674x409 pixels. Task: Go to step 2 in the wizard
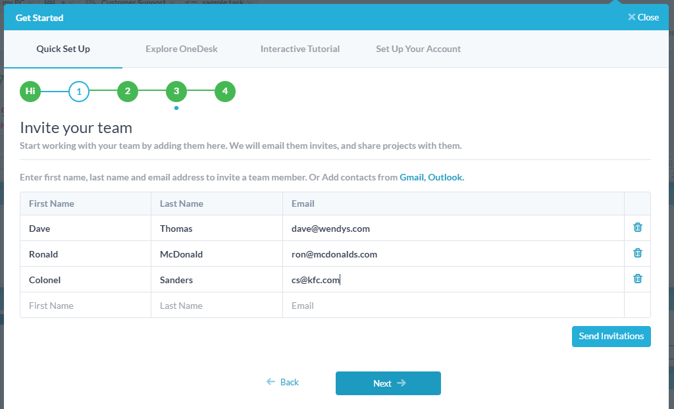coord(127,91)
